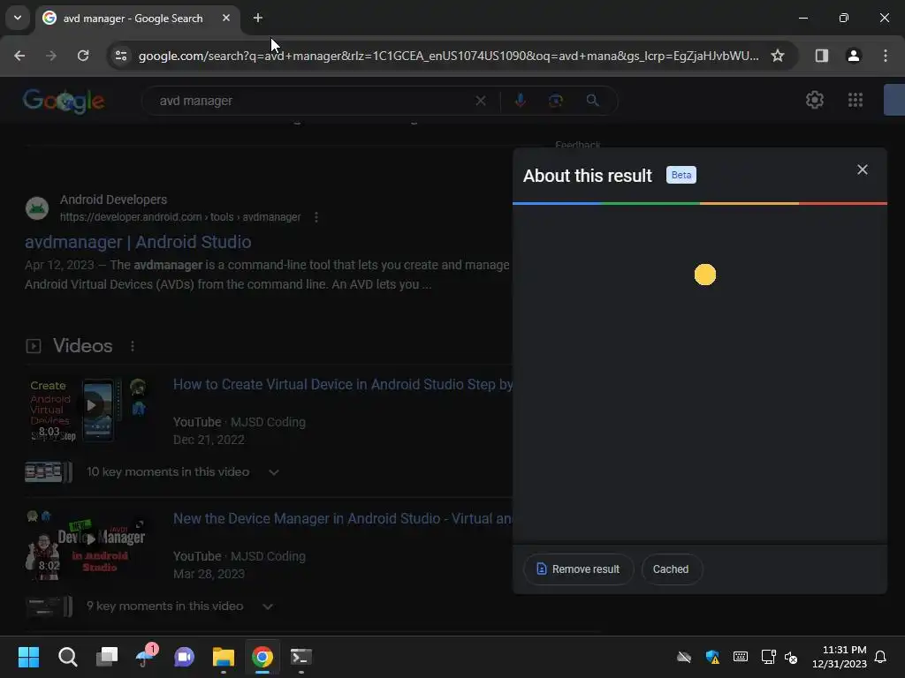The image size is (905, 678).
Task: Click the Remove result button
Action: pos(578,569)
